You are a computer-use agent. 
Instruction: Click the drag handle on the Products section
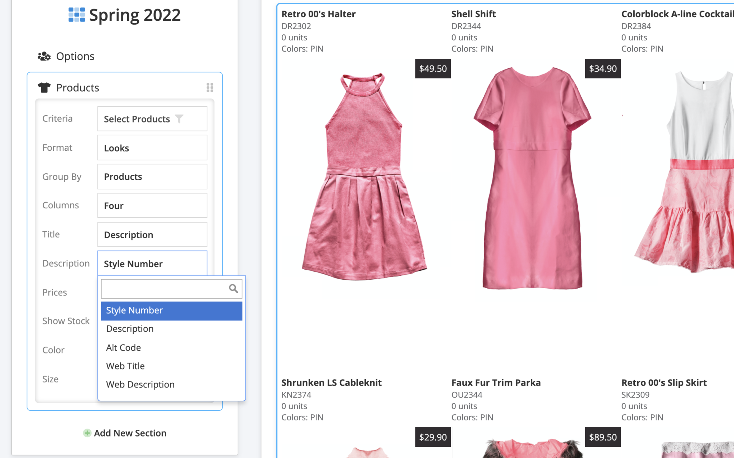click(210, 87)
